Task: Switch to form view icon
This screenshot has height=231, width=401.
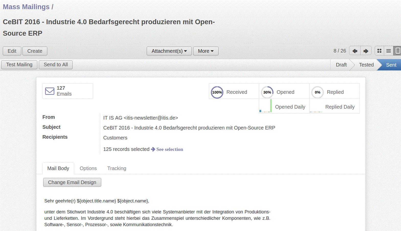Action: tap(397, 51)
